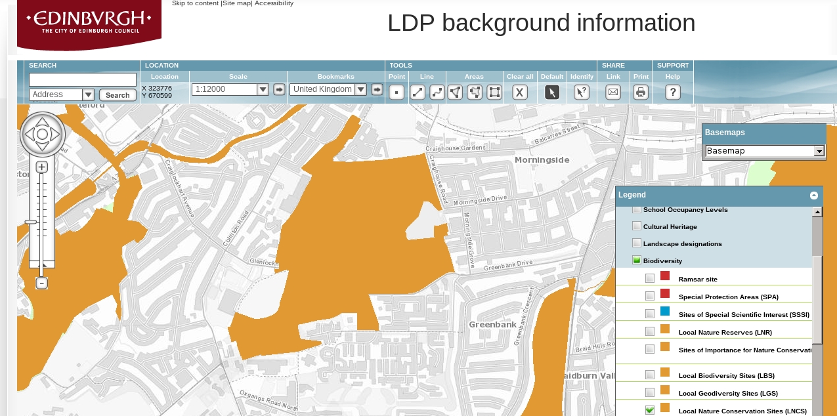Click the zoom level slider handle
Image resolution: width=837 pixels, height=416 pixels.
tap(31, 222)
